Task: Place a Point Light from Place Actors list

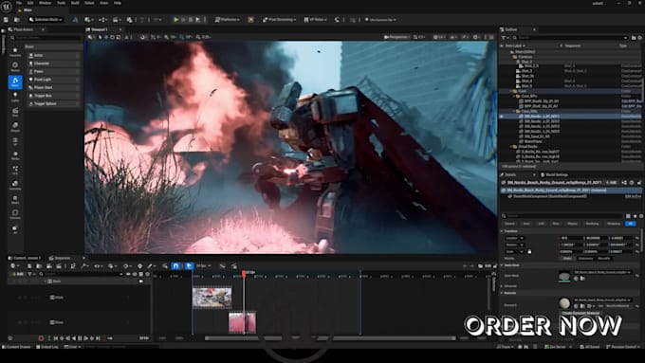Action: pyautogui.click(x=53, y=80)
